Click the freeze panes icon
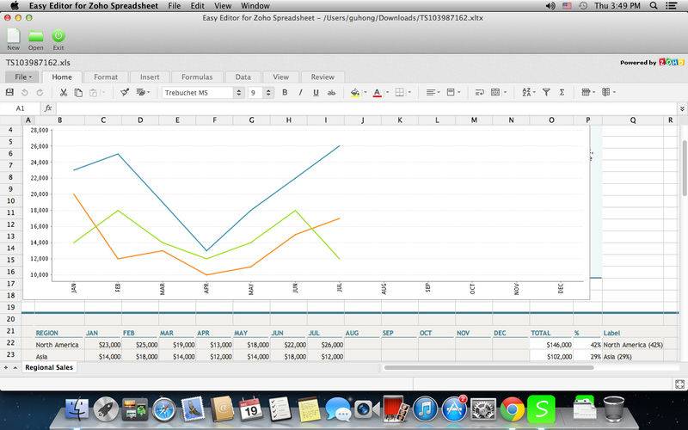 (606, 92)
